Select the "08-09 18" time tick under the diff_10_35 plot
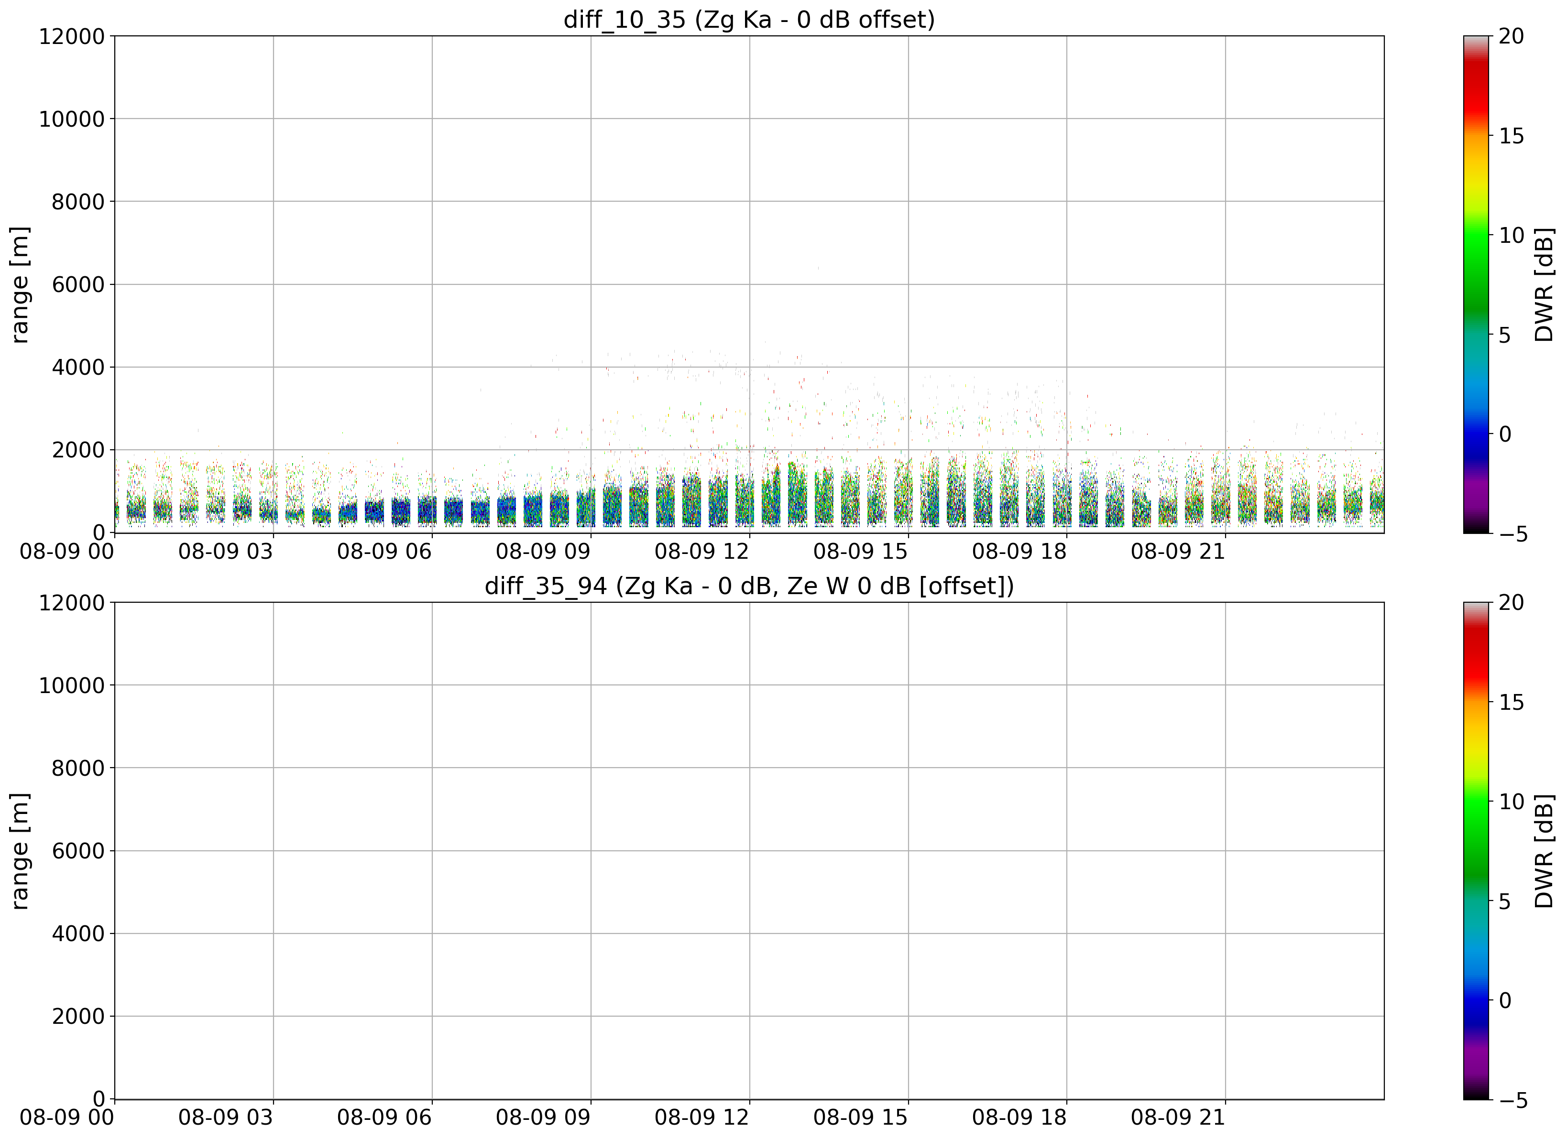 pos(1019,551)
